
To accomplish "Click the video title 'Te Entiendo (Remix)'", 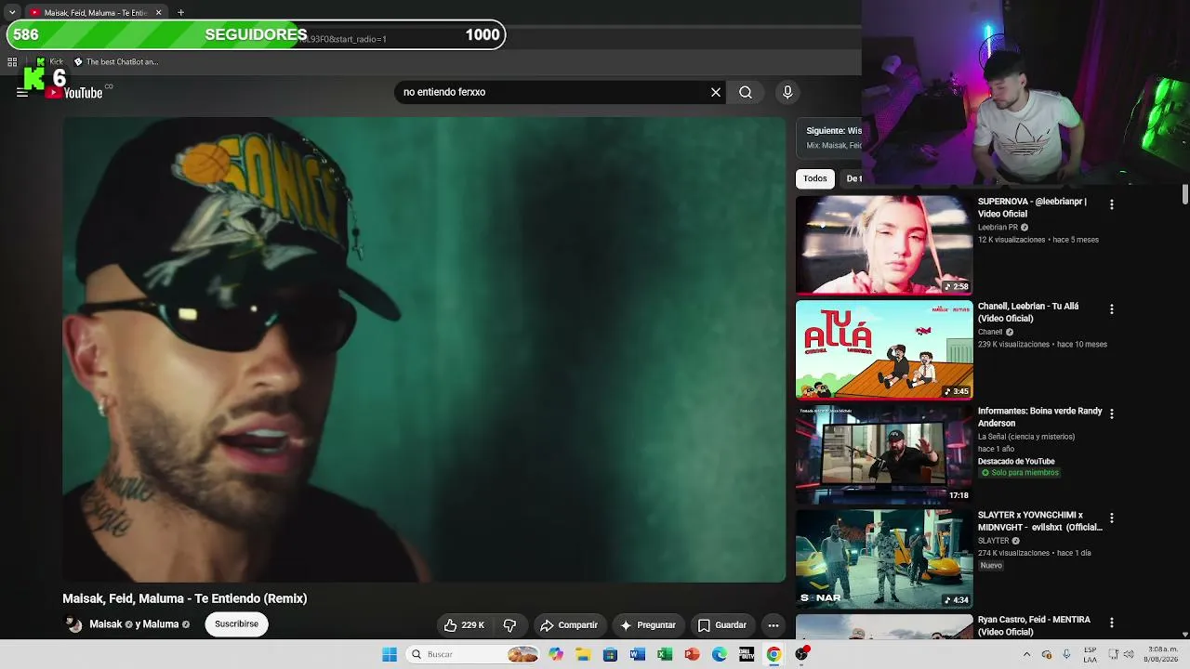I will [185, 598].
